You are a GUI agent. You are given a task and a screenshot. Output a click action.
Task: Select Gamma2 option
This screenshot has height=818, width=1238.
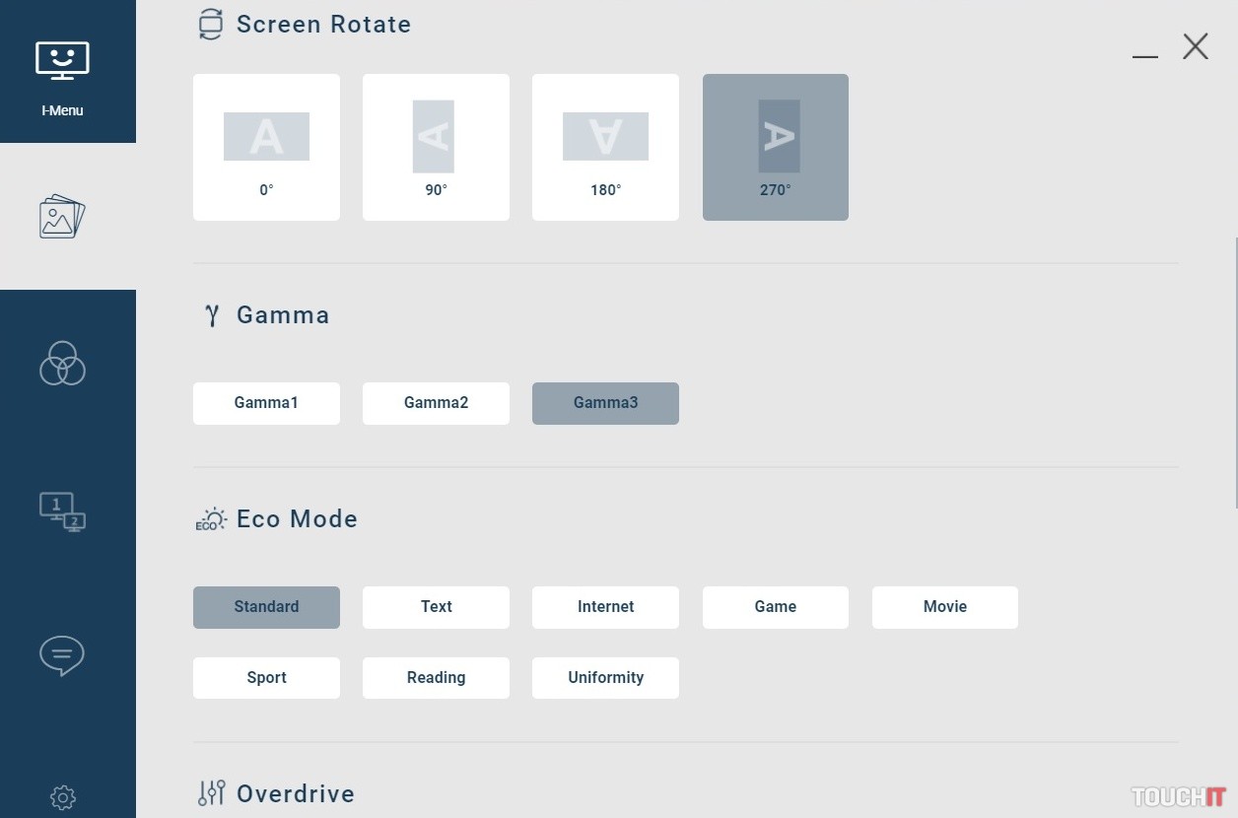pos(436,403)
